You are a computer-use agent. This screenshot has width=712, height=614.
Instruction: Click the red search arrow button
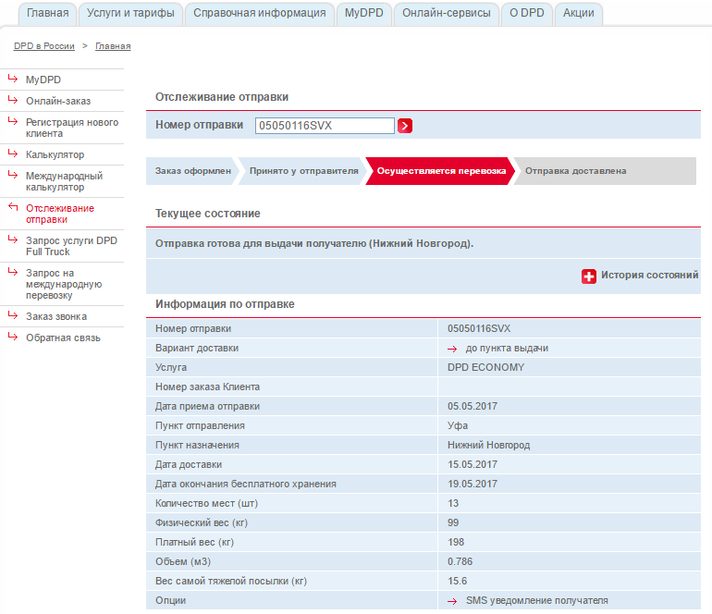click(405, 126)
